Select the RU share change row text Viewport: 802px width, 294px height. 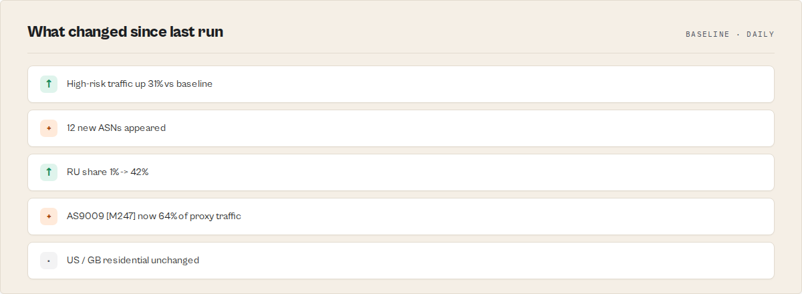point(108,172)
